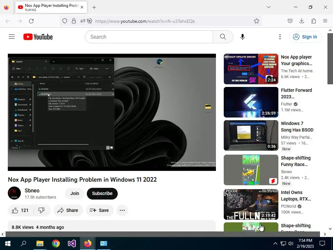Image resolution: width=333 pixels, height=250 pixels.
Task: Bookmark this page with the star
Action: (x=257, y=21)
